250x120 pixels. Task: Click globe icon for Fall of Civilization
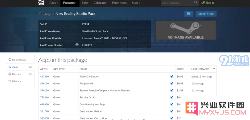[172, 76]
